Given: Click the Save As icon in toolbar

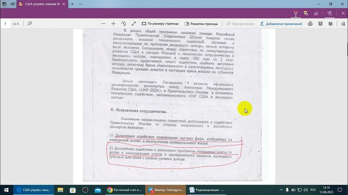Looking at the screenshot, I should click(x=331, y=24).
